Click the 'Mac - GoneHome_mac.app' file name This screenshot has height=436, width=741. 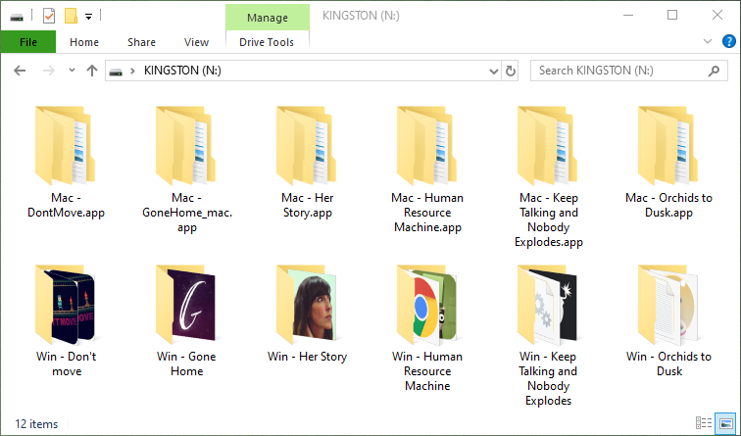pos(187,213)
